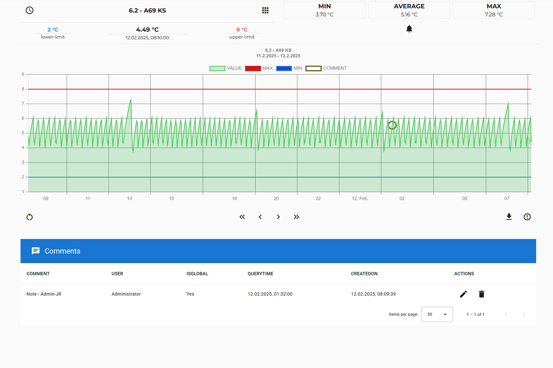
Task: Click the alarm bell icon
Action: pos(409,29)
